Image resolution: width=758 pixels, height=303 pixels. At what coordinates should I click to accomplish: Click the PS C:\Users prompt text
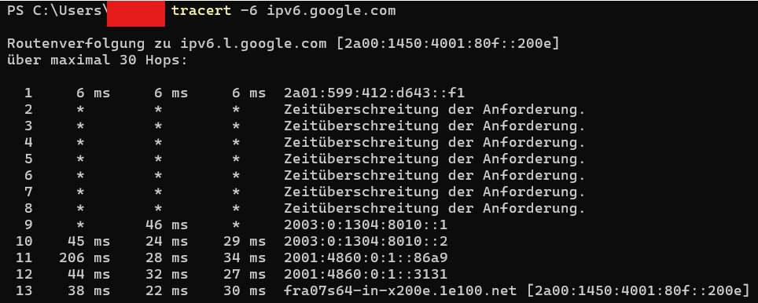point(57,11)
